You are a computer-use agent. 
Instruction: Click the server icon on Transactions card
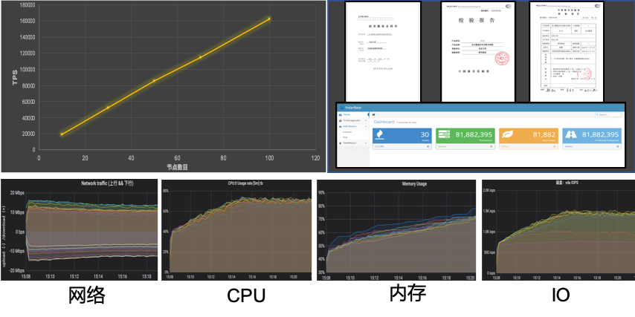[445, 134]
